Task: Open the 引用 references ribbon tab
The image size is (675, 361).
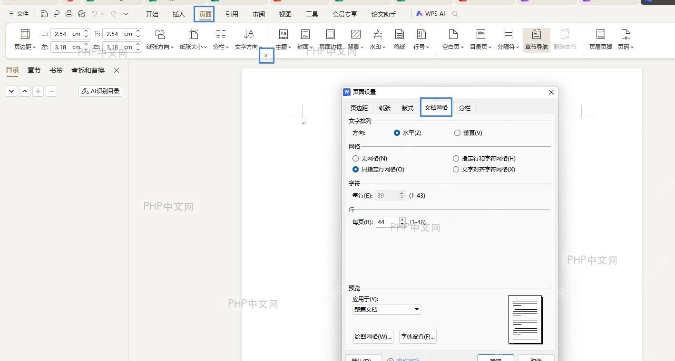Action: [x=232, y=14]
